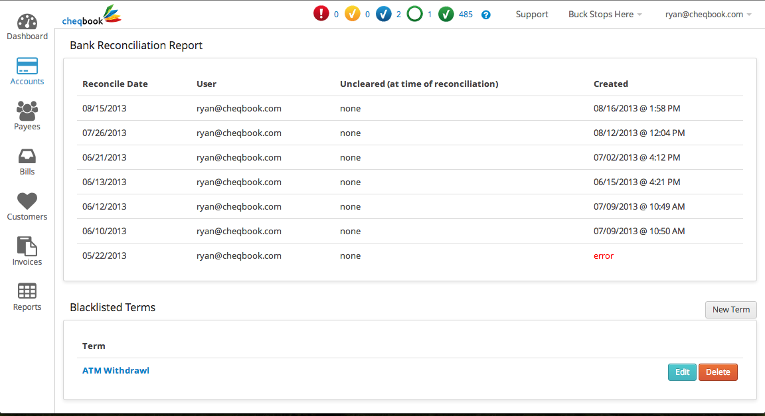Image resolution: width=765 pixels, height=416 pixels.
Task: Click the blue checkmark status icon
Action: click(384, 14)
